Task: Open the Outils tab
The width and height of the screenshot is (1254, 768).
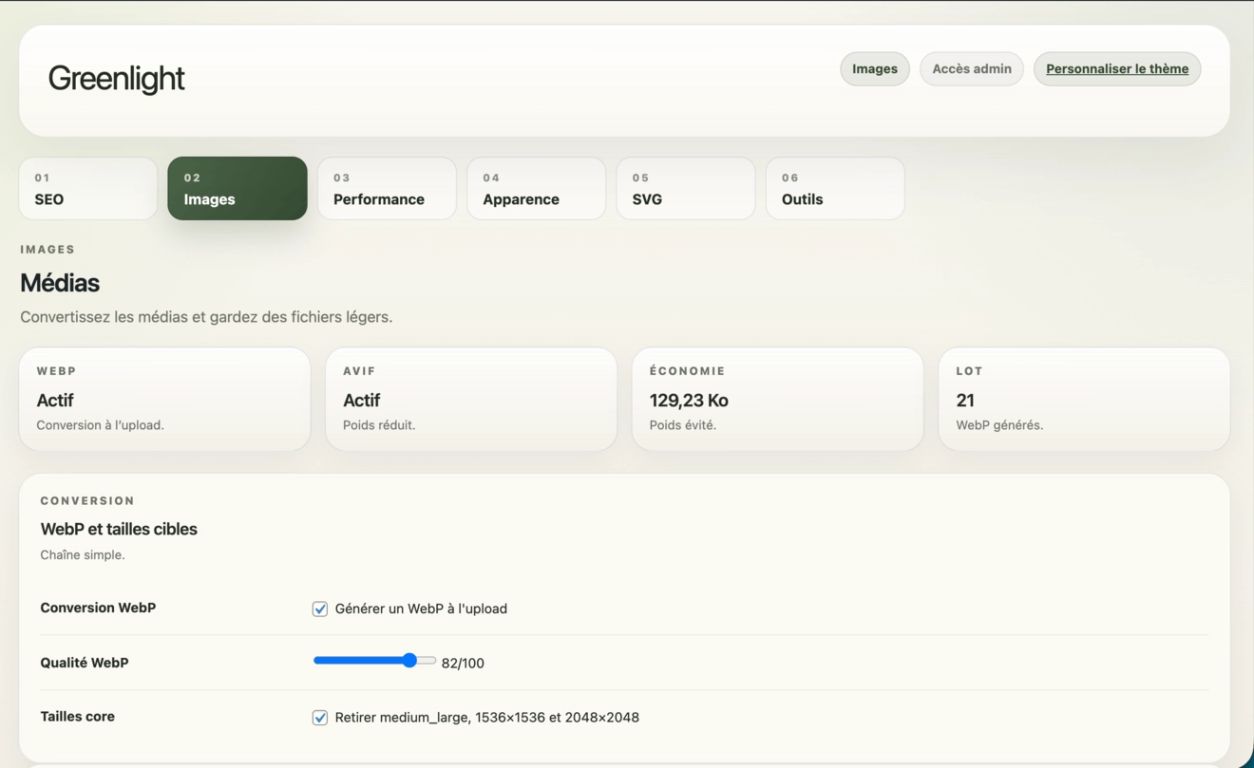Action: 834,188
